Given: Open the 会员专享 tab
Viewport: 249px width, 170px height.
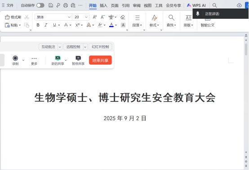Looking at the screenshot, I should (173, 5).
